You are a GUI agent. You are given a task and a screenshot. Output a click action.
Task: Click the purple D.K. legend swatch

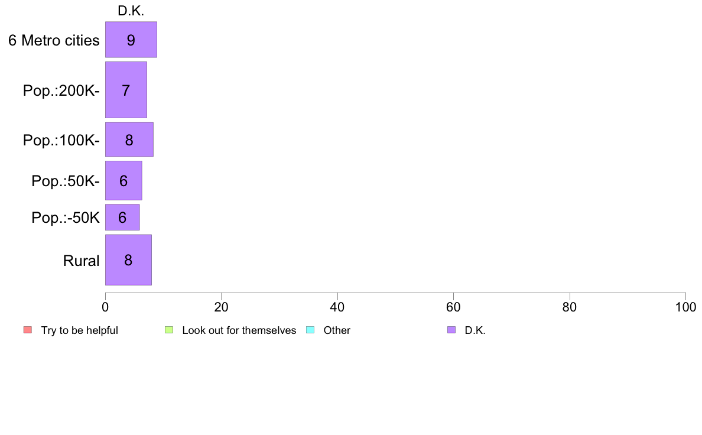click(451, 330)
